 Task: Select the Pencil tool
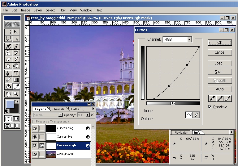16,59
